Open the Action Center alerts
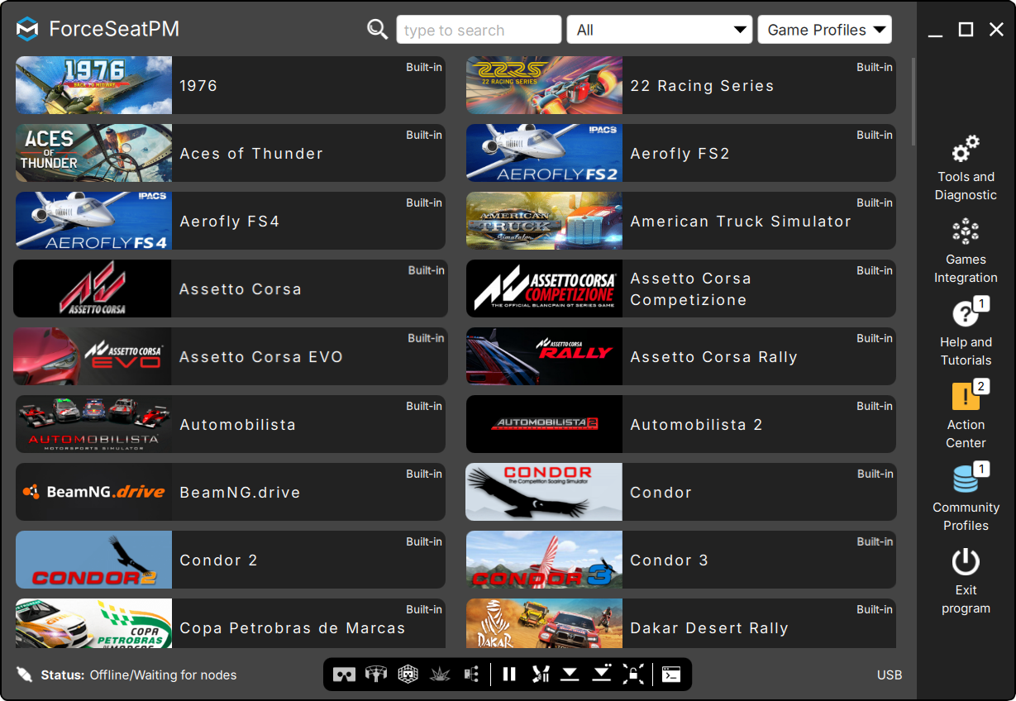The width and height of the screenshot is (1016, 701). point(966,415)
